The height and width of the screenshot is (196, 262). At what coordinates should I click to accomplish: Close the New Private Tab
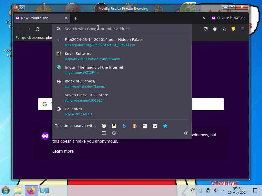[66, 18]
